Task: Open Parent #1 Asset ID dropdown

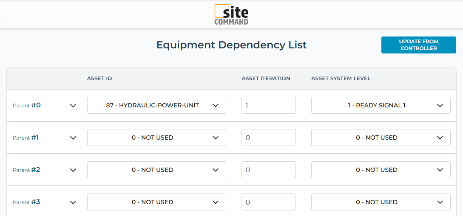Action: tap(156, 137)
